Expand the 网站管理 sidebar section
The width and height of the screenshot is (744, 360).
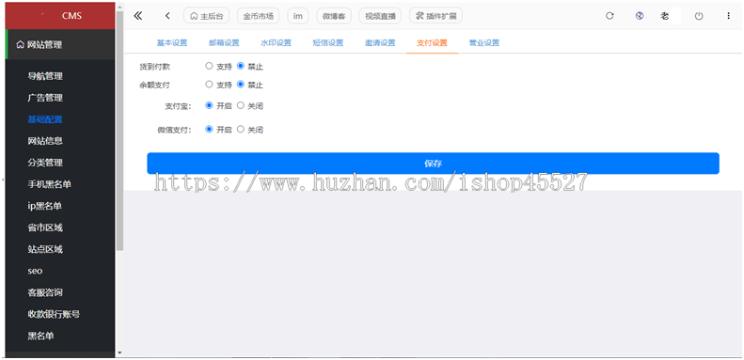click(60, 44)
